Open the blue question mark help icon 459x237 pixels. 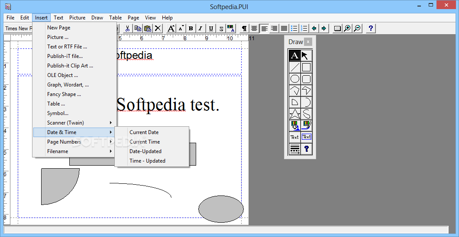371,29
